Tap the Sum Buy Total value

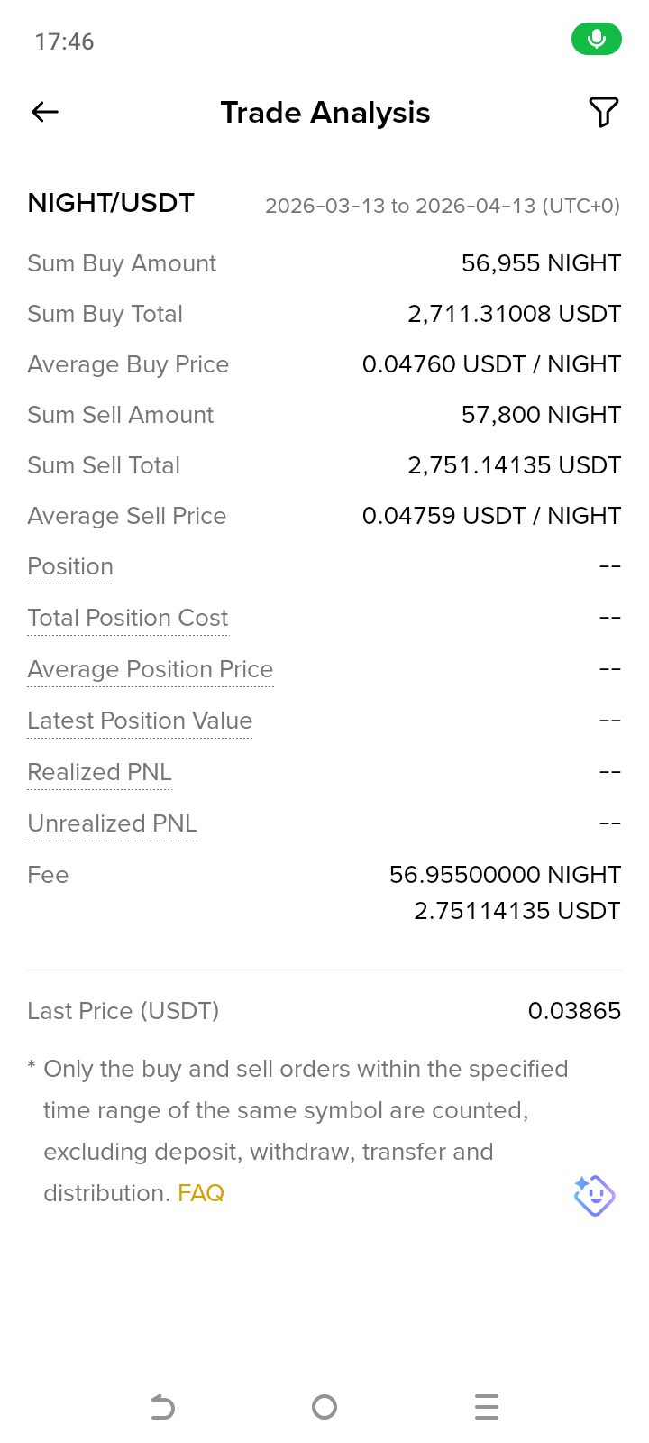(515, 314)
